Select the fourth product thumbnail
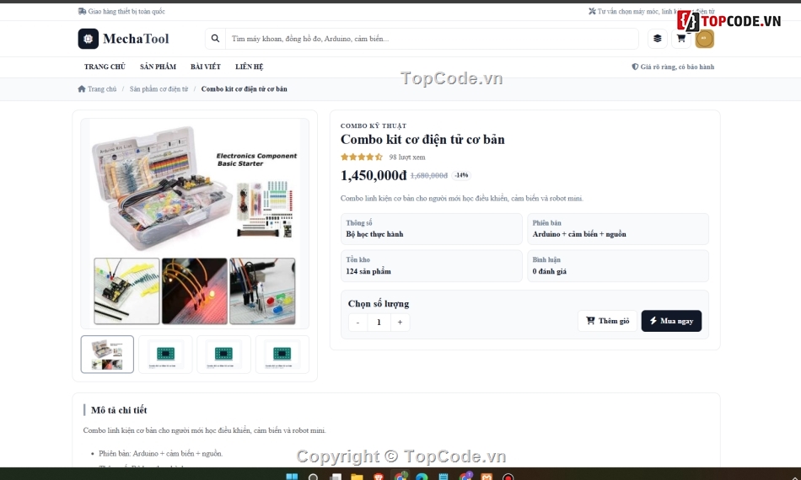801x480 pixels. (x=282, y=354)
